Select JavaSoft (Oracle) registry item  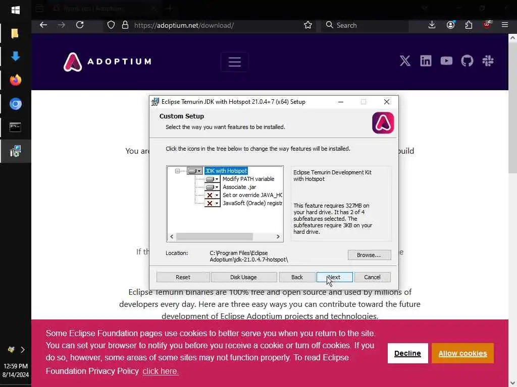(252, 203)
